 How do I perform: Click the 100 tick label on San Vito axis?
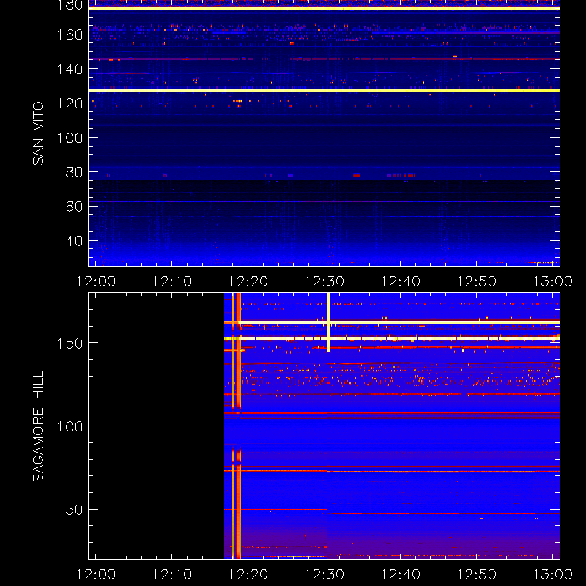coord(70,138)
